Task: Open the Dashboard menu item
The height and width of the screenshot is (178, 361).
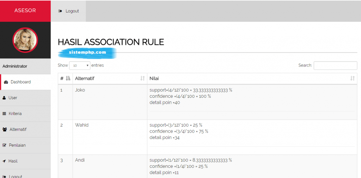Action: [25, 82]
